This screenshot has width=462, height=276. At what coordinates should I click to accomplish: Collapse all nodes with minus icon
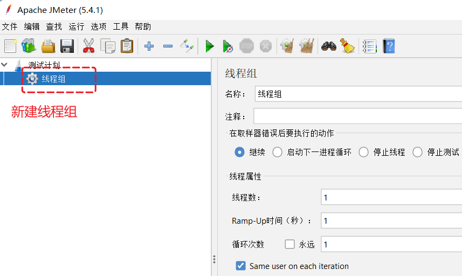pos(168,46)
